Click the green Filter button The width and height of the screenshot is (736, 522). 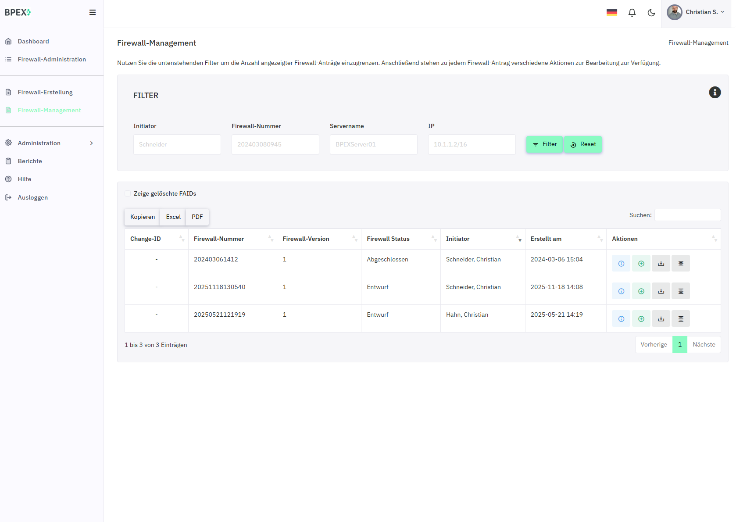(x=544, y=144)
